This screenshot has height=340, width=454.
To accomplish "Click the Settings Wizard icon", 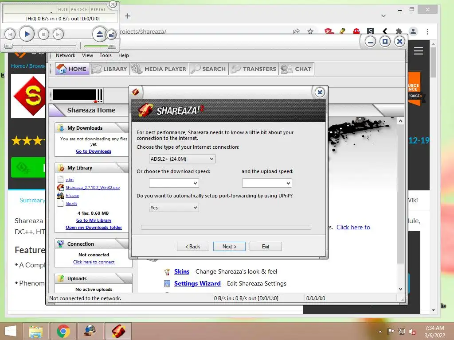I will click(x=167, y=284).
